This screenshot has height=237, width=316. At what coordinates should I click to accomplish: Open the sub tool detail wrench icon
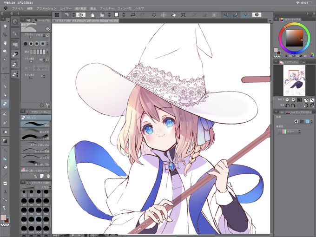(48, 105)
